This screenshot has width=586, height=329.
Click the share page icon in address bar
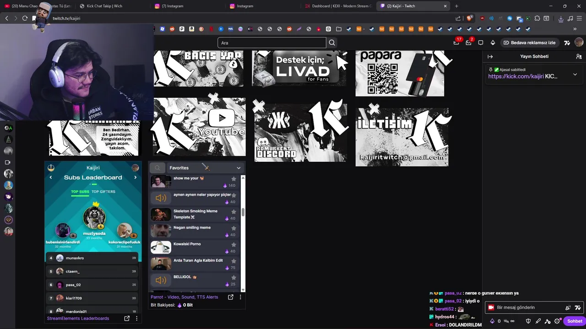(458, 18)
